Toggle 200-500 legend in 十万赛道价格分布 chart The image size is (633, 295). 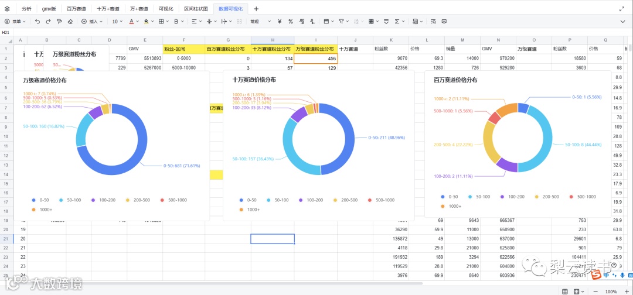pyautogui.click(x=346, y=200)
